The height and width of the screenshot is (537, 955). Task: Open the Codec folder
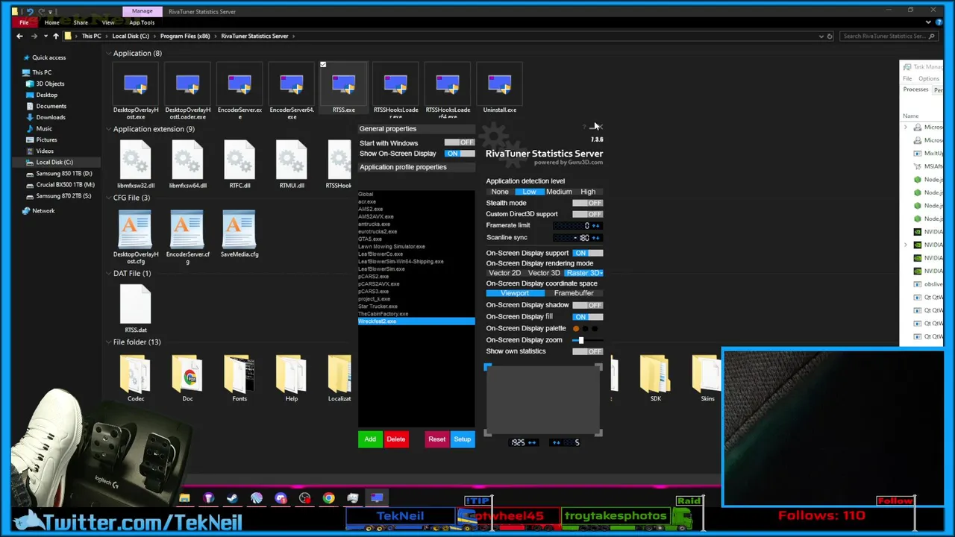tap(136, 374)
